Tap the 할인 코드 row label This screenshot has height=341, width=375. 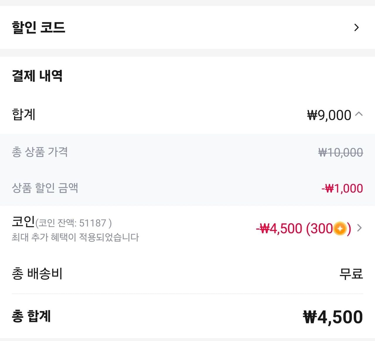coord(38,28)
